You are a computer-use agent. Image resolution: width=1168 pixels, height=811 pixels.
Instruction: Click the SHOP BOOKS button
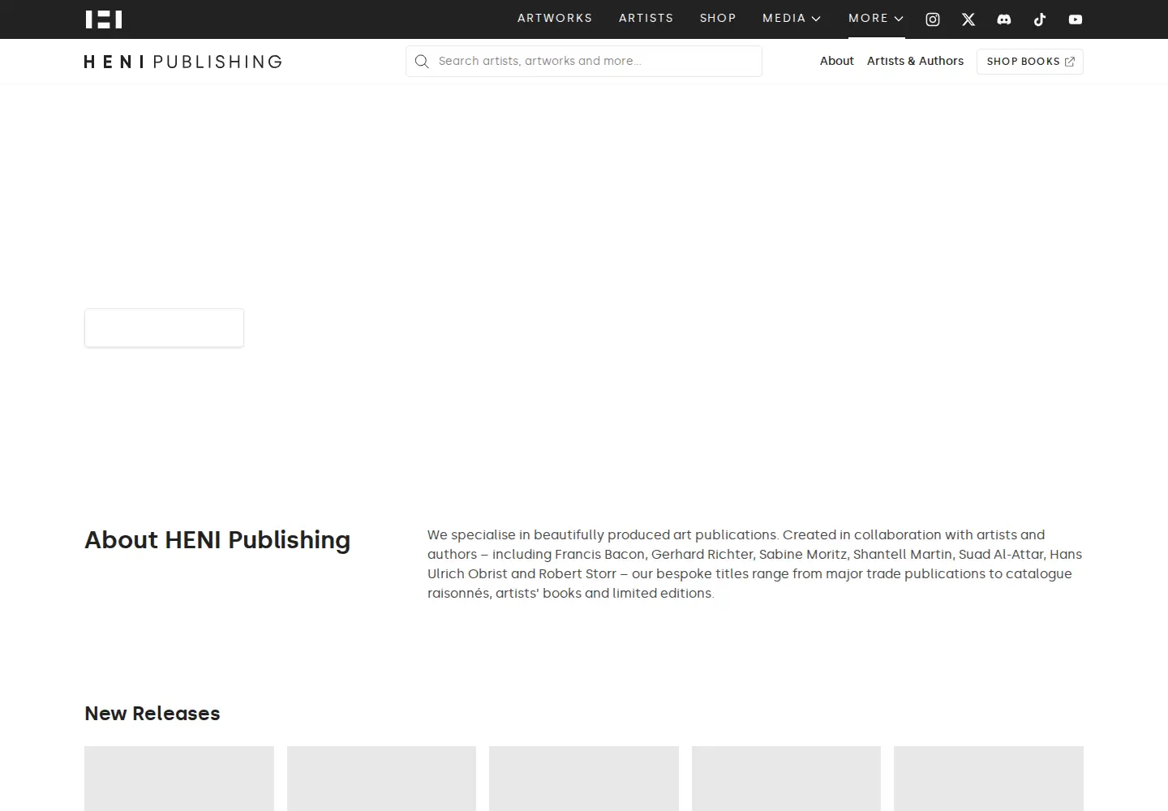pos(1030,62)
